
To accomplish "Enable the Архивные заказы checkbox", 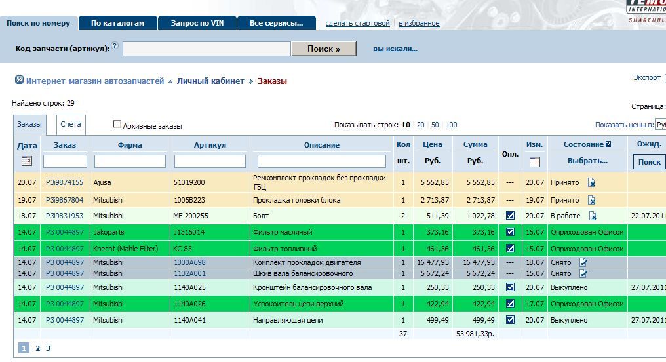I will [x=117, y=125].
